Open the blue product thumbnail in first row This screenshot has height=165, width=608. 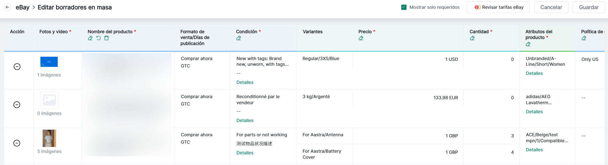pos(49,62)
